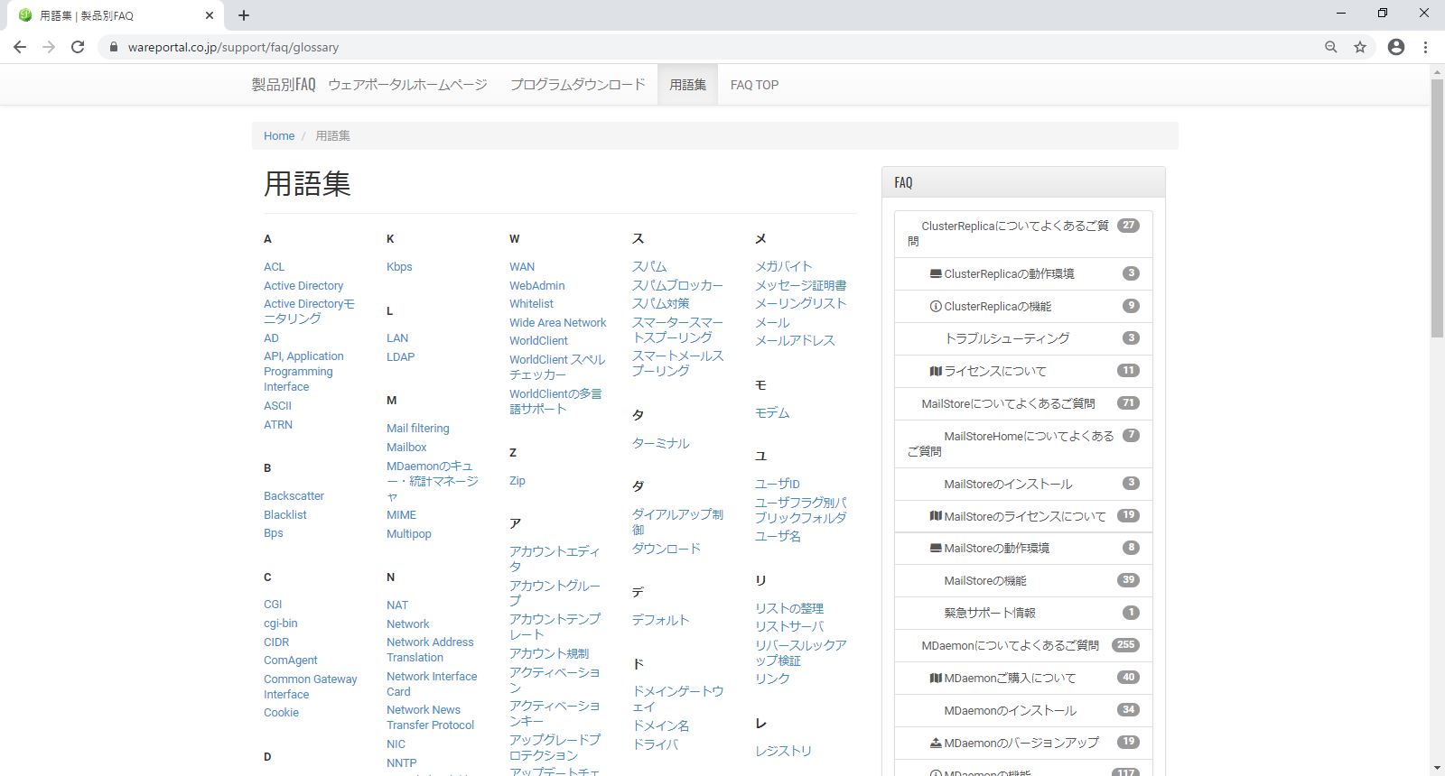
Task: Click the site lock icon
Action: (x=113, y=47)
